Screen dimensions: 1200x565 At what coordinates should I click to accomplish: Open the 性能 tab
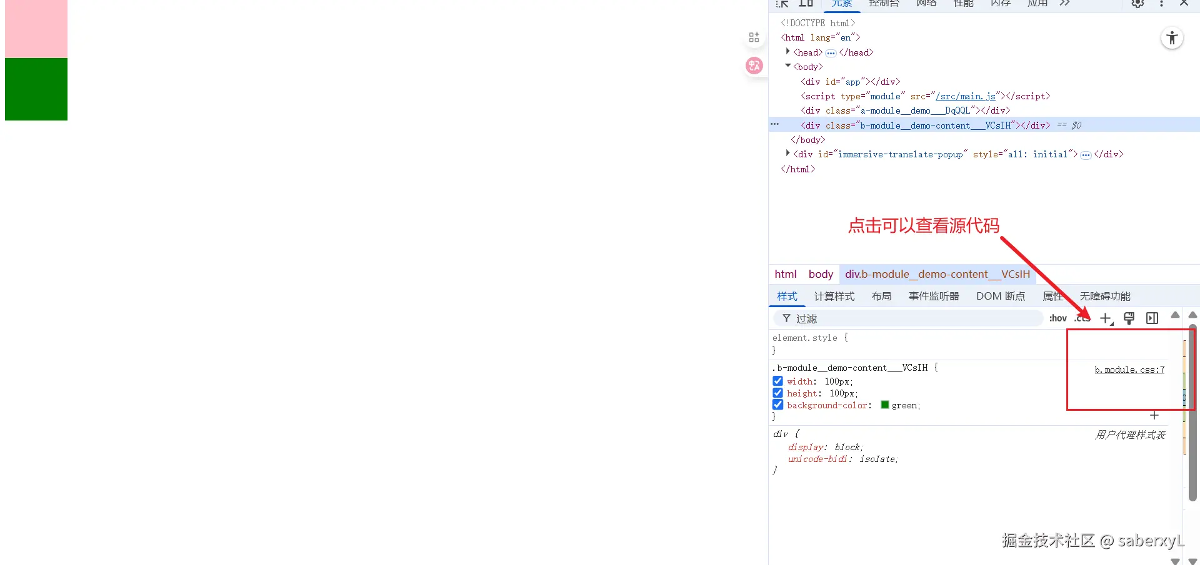point(964,4)
